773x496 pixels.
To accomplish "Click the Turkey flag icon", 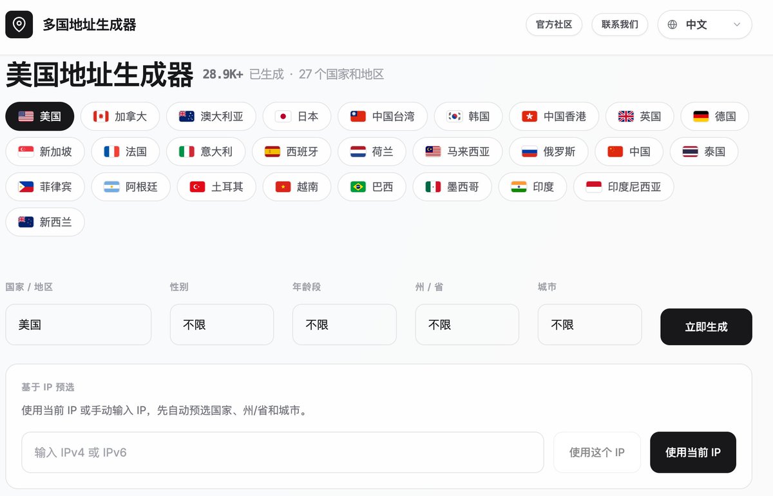I will click(197, 187).
